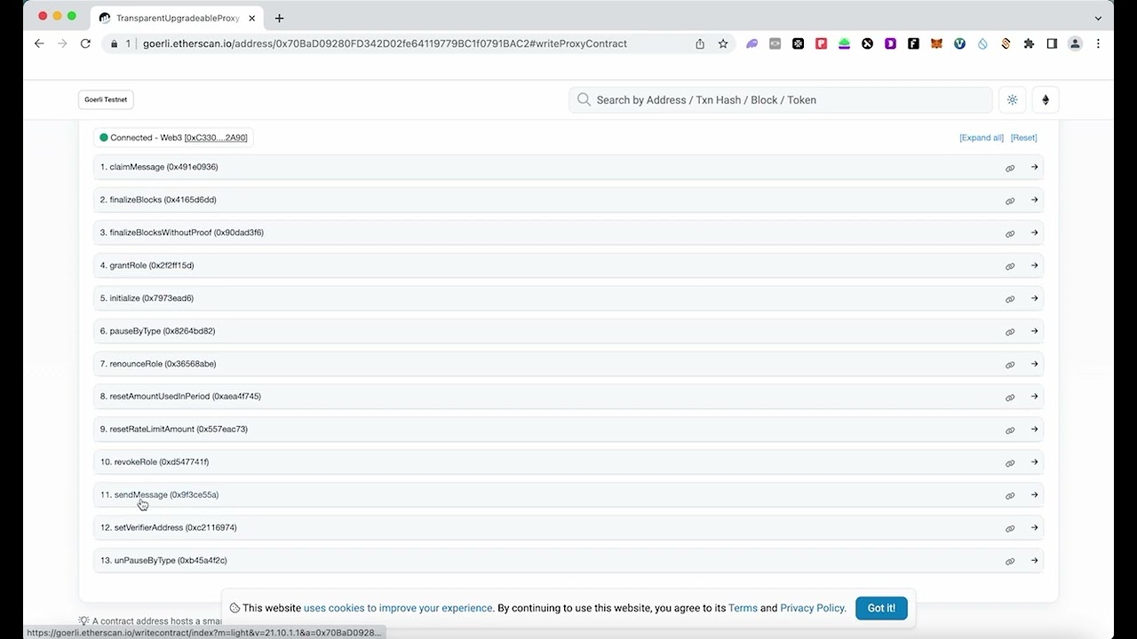Open Chrome three-dot menu

tap(1098, 43)
